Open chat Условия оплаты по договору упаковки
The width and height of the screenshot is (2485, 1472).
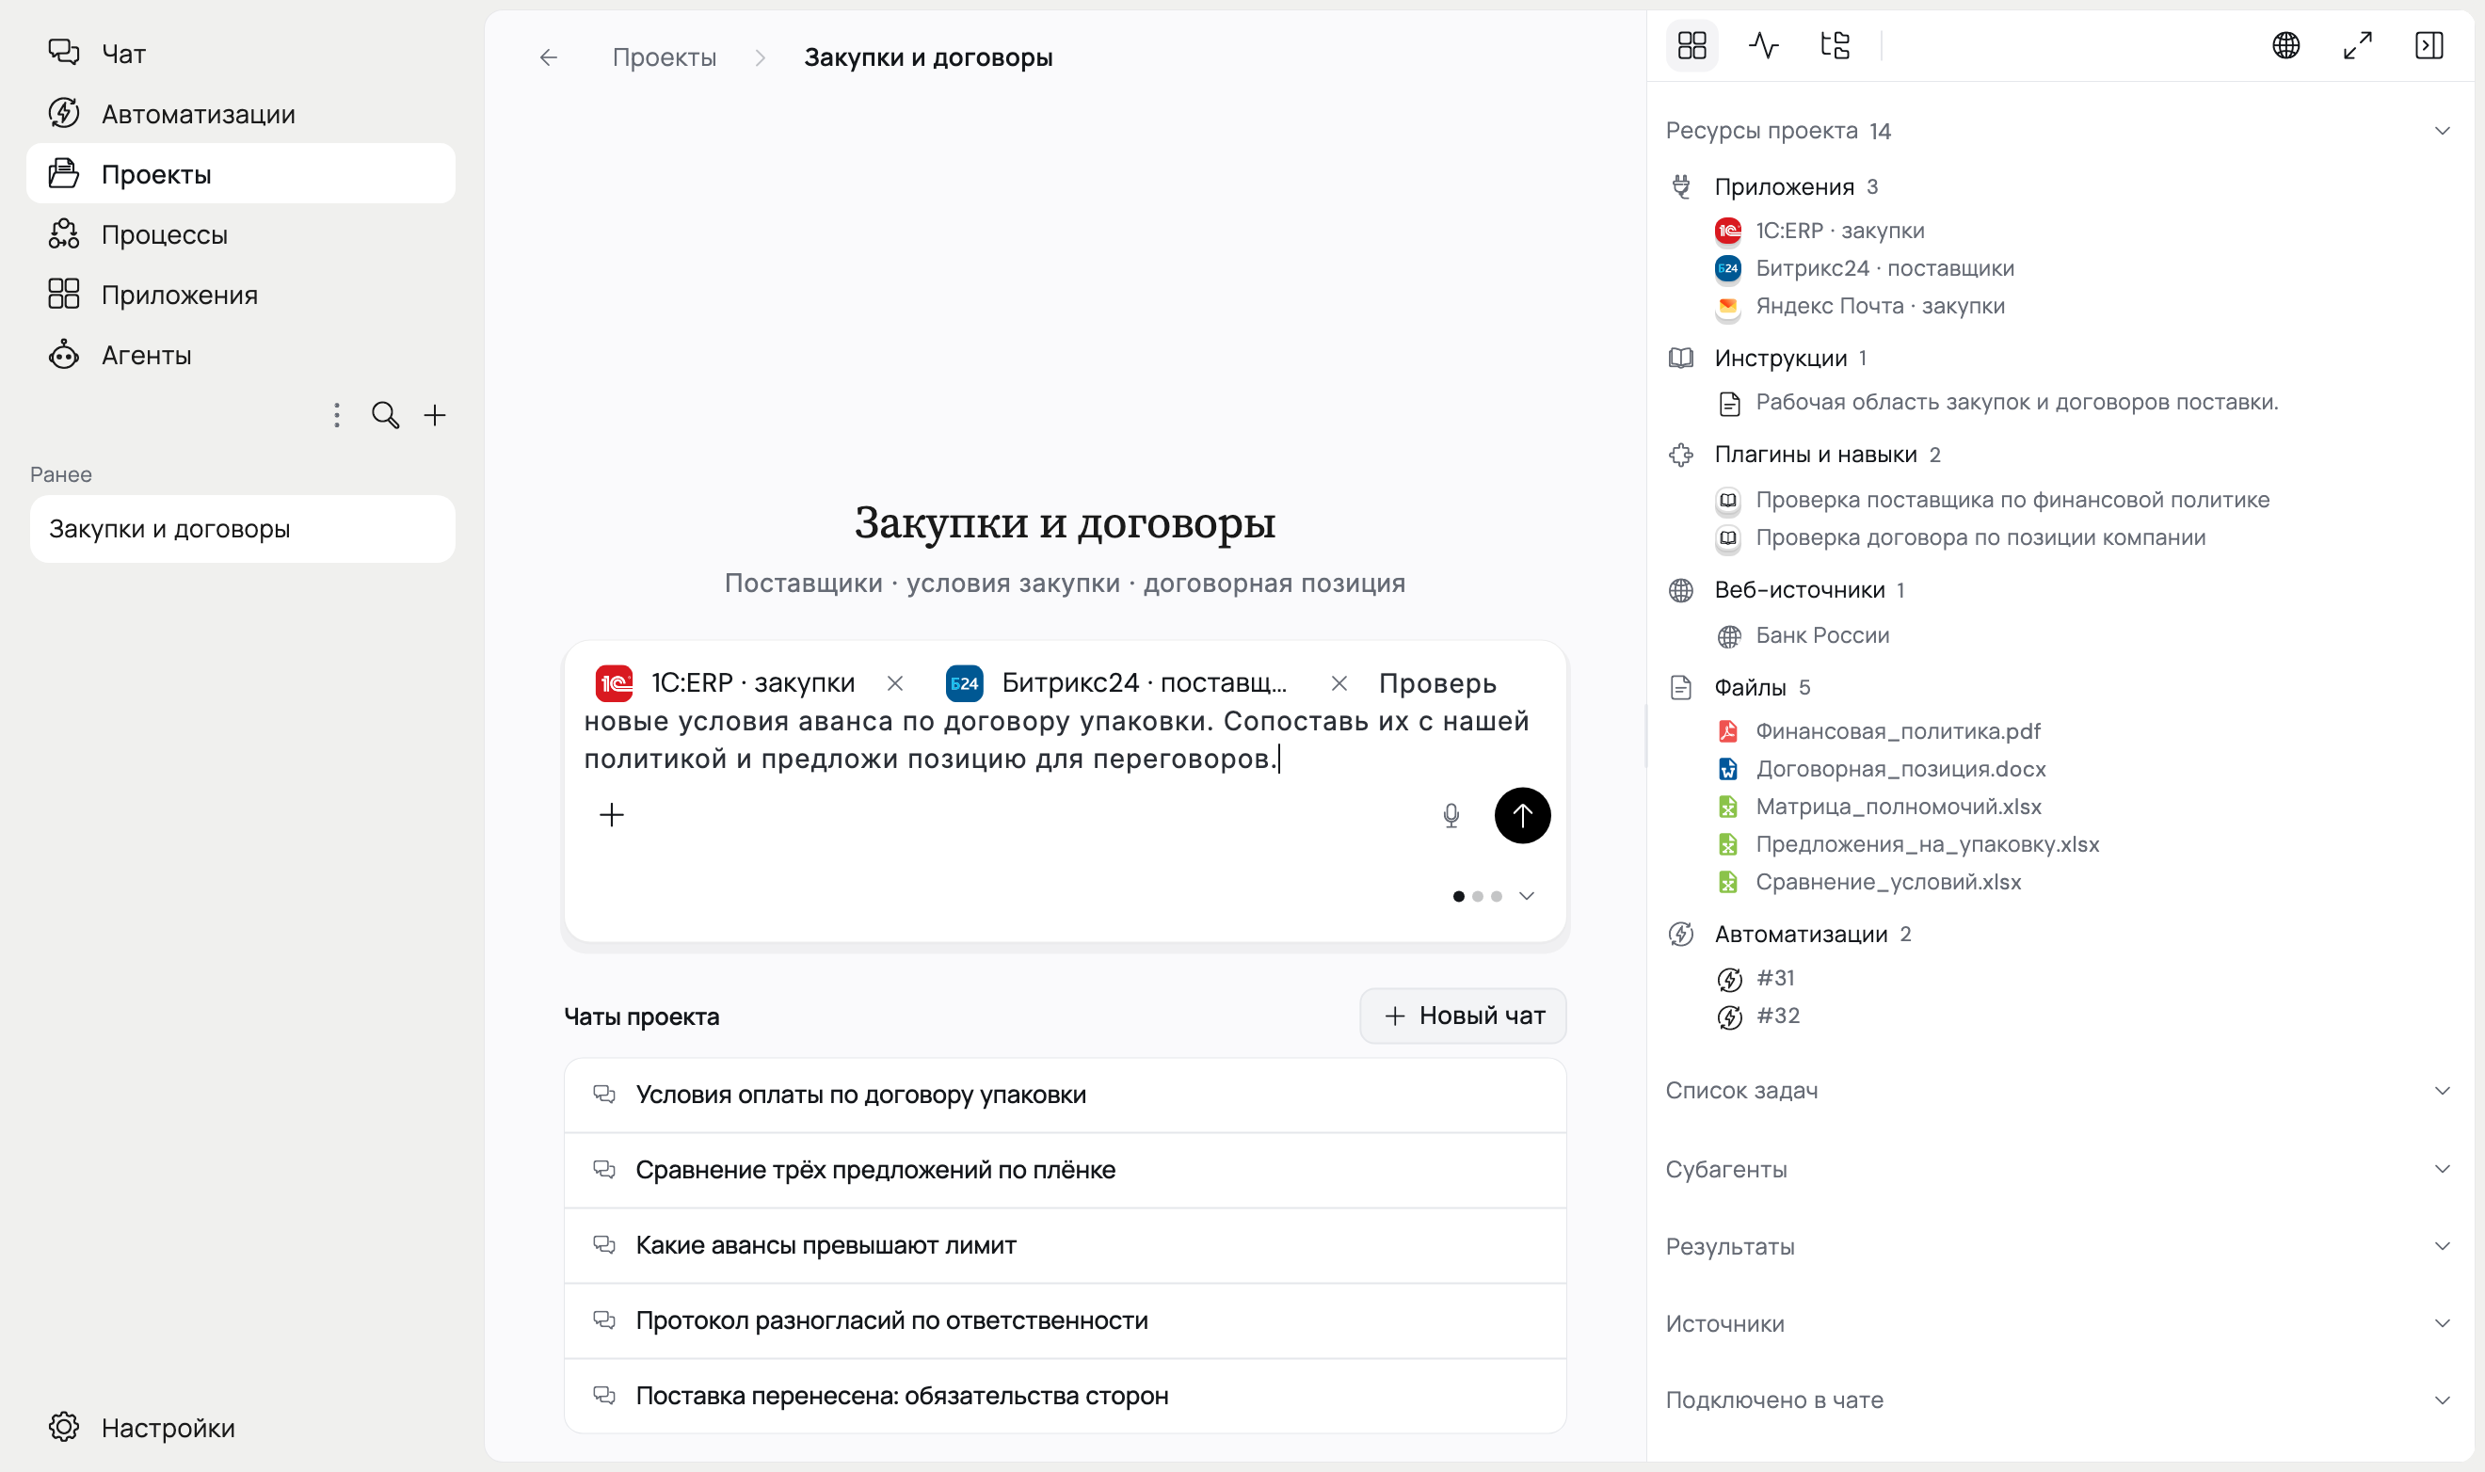pos(1065,1094)
